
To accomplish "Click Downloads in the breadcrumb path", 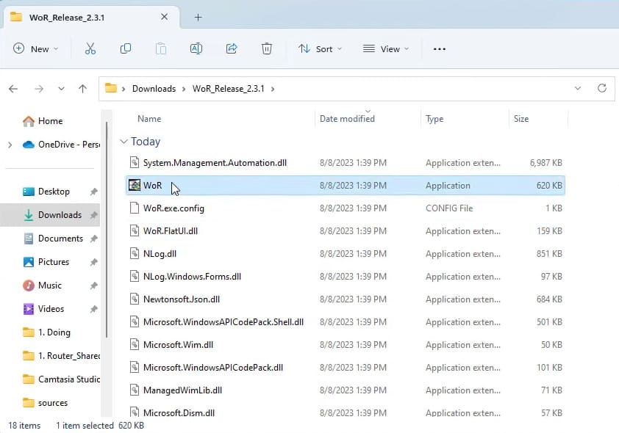I will click(x=154, y=89).
